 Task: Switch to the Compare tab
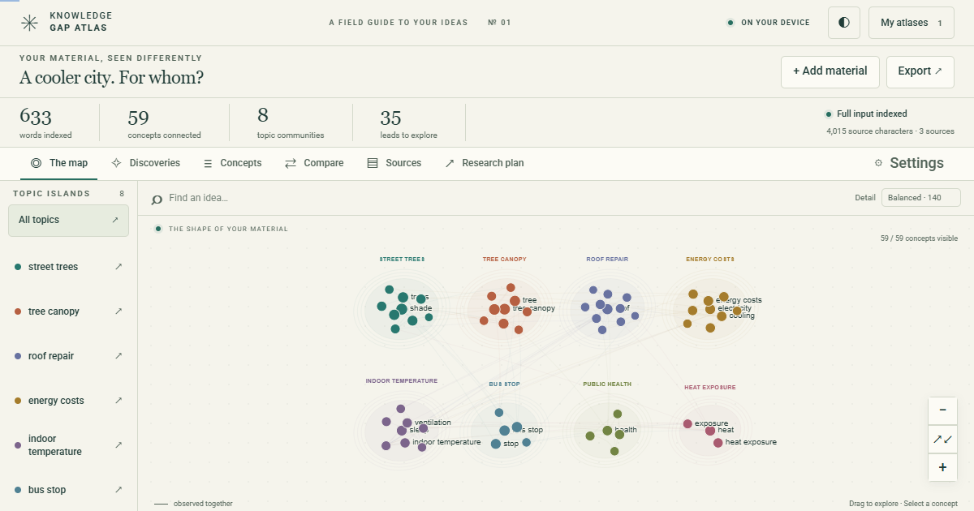pyautogui.click(x=314, y=163)
